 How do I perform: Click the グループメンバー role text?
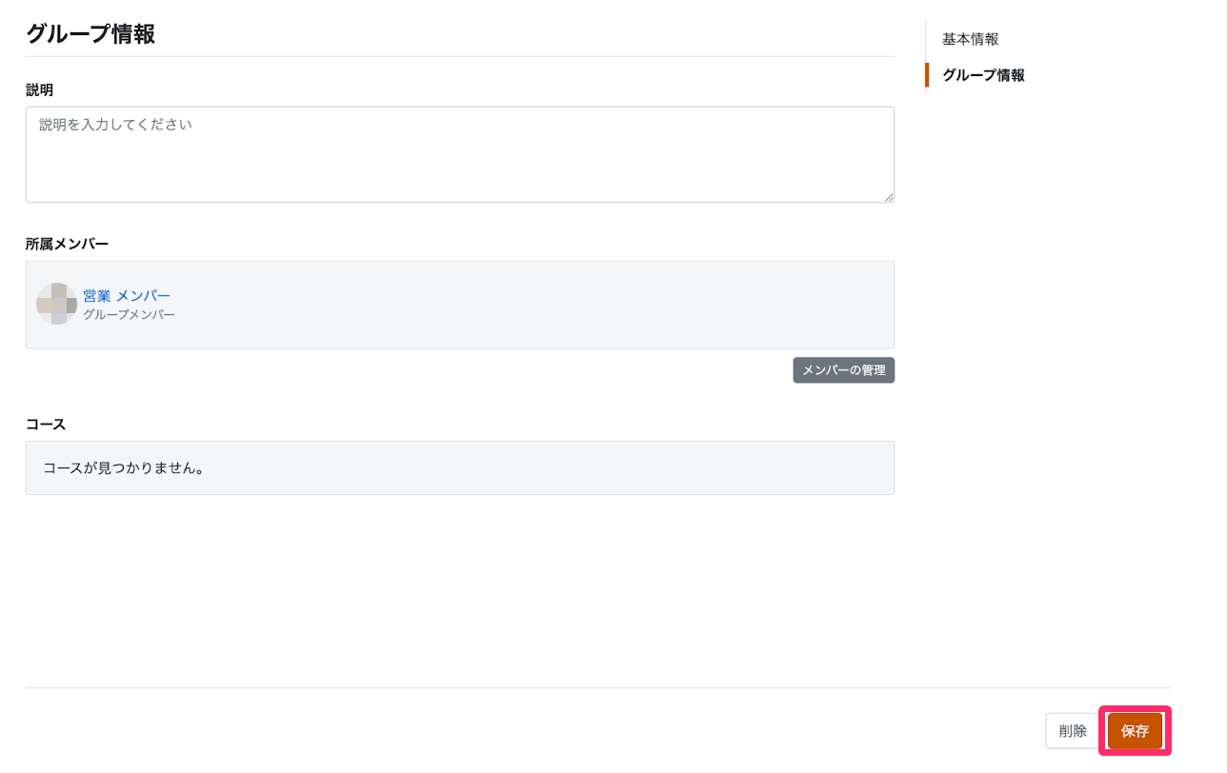tap(129, 314)
